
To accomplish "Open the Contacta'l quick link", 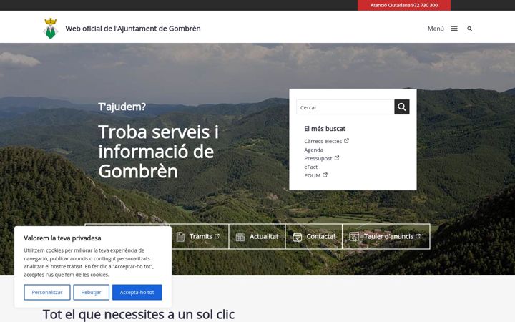I will [x=314, y=237].
